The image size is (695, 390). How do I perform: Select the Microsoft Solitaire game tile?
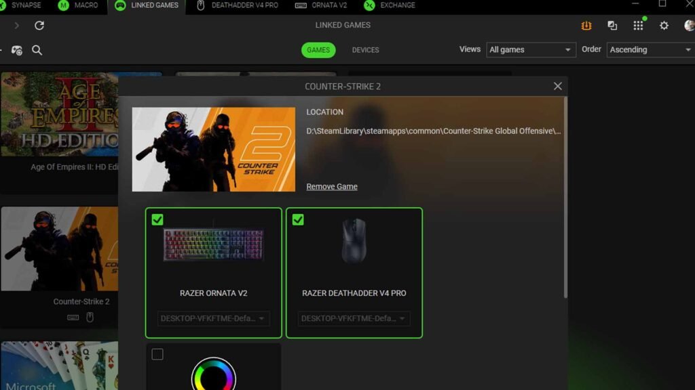click(x=60, y=366)
